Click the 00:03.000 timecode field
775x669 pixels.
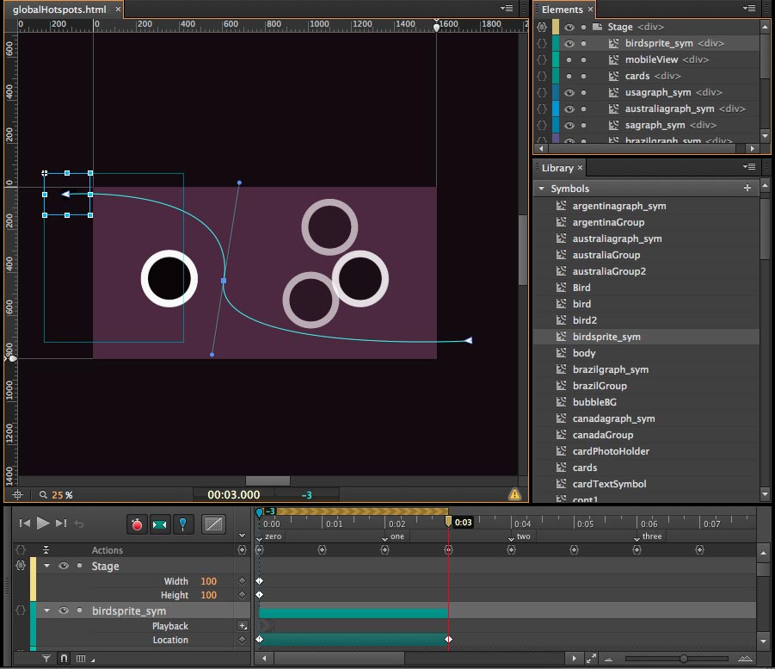coord(233,494)
